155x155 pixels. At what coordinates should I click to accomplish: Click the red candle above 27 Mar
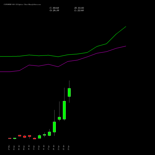10,138
